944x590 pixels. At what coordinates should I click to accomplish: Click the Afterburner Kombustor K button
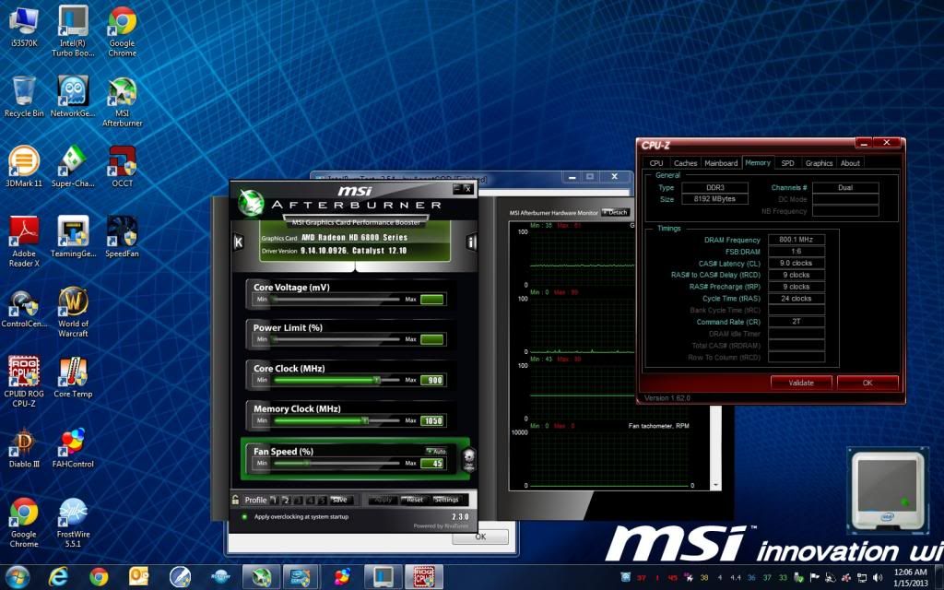(238, 242)
